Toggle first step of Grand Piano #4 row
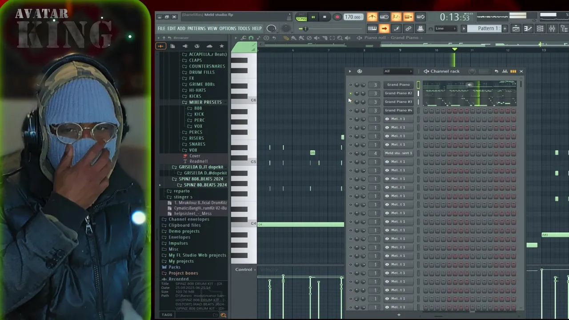 tap(426, 110)
